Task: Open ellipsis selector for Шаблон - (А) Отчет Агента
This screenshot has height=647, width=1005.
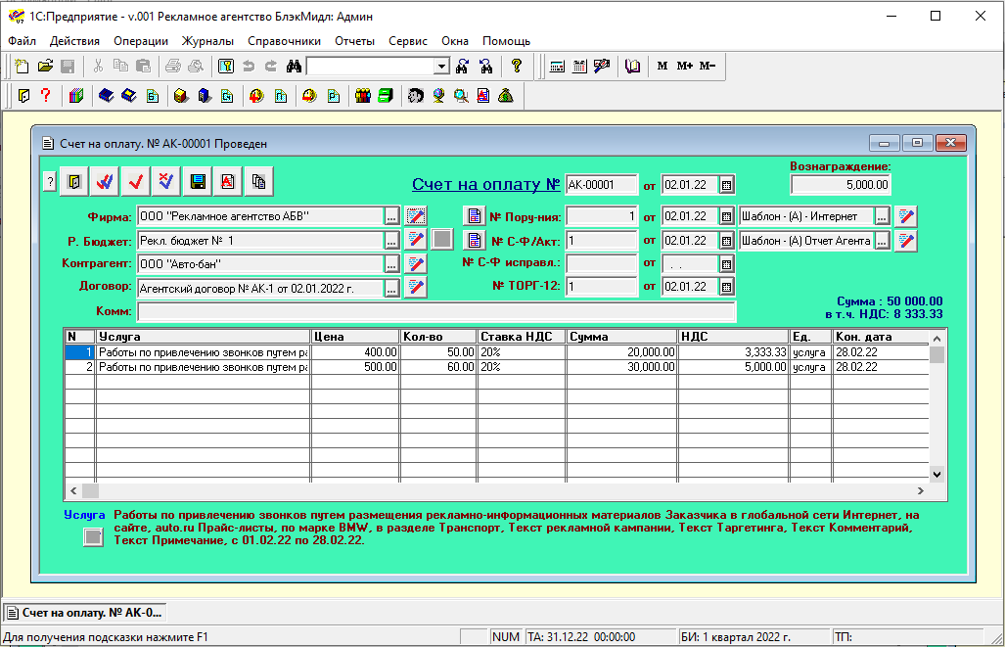Action: click(x=882, y=241)
